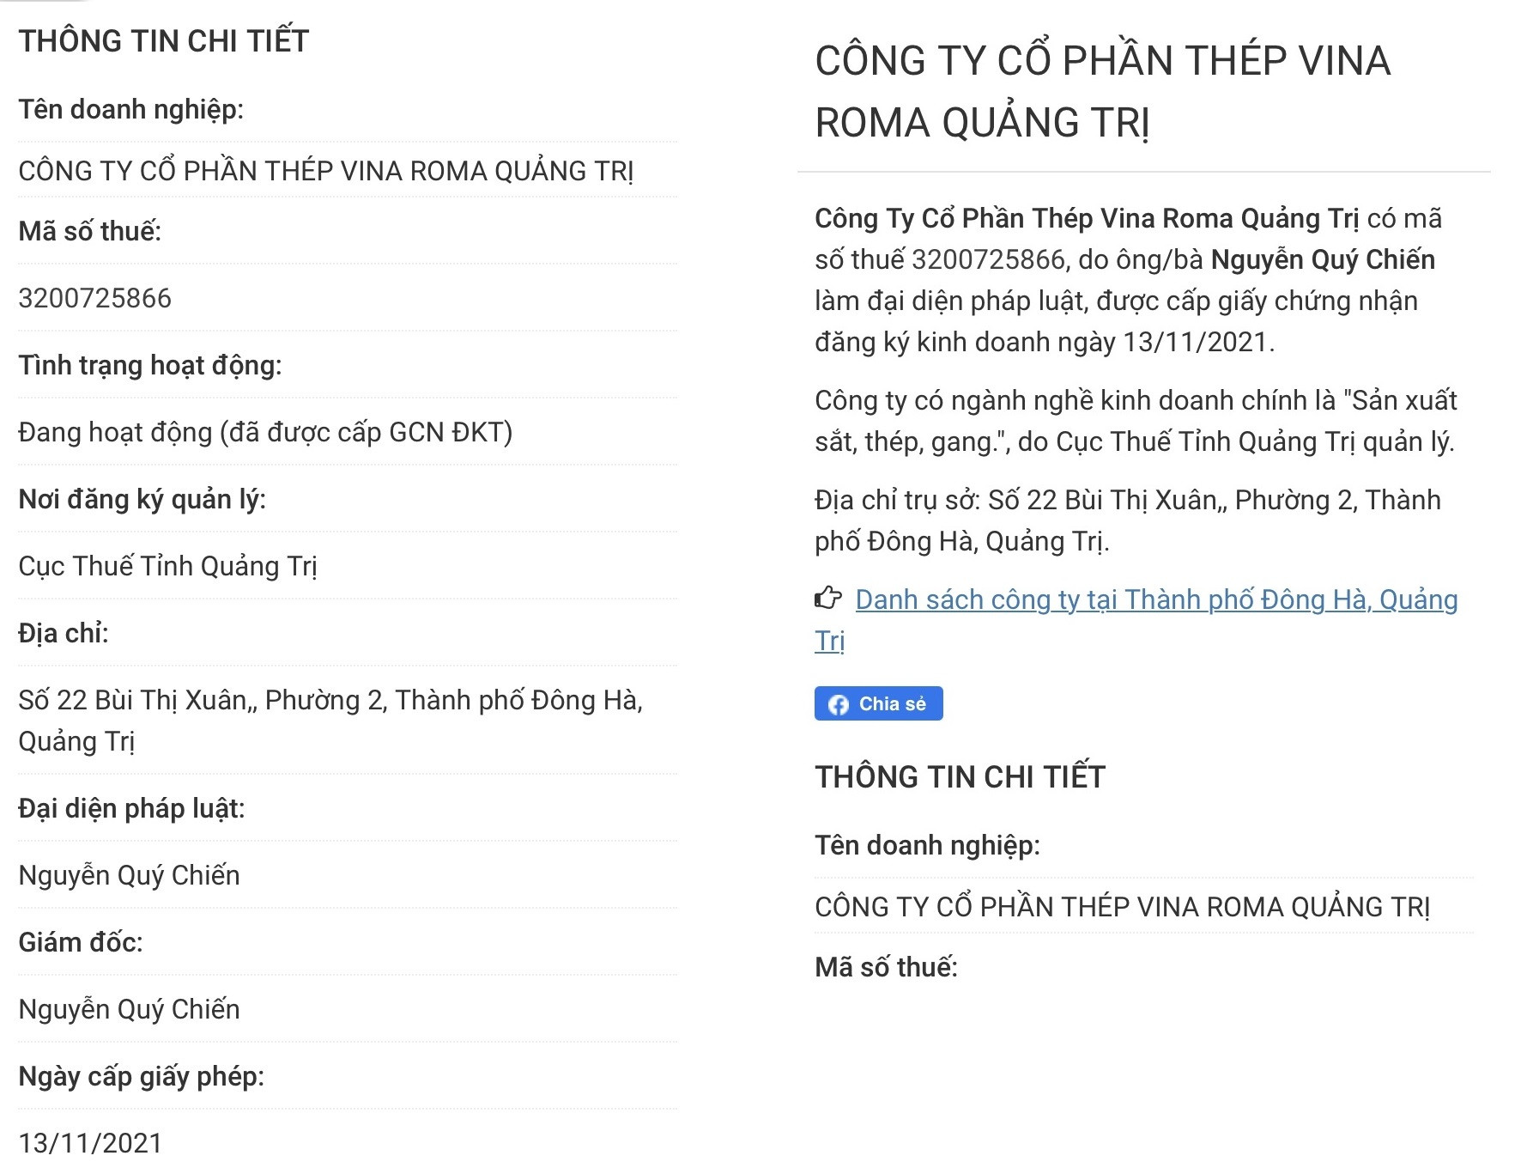Click the large company name page title
Image resolution: width=1521 pixels, height=1168 pixels.
click(x=1101, y=91)
